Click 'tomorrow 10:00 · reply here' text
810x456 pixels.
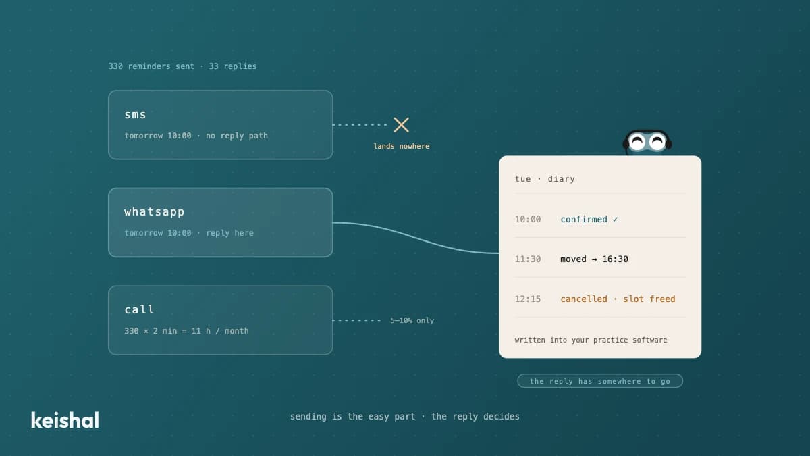pos(189,233)
